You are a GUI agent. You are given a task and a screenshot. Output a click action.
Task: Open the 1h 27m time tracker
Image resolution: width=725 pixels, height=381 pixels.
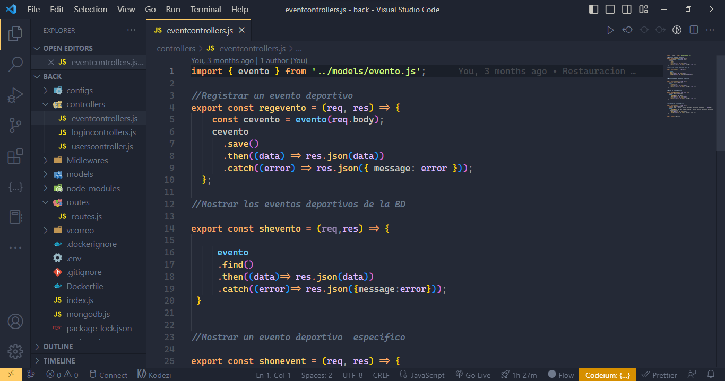click(519, 375)
